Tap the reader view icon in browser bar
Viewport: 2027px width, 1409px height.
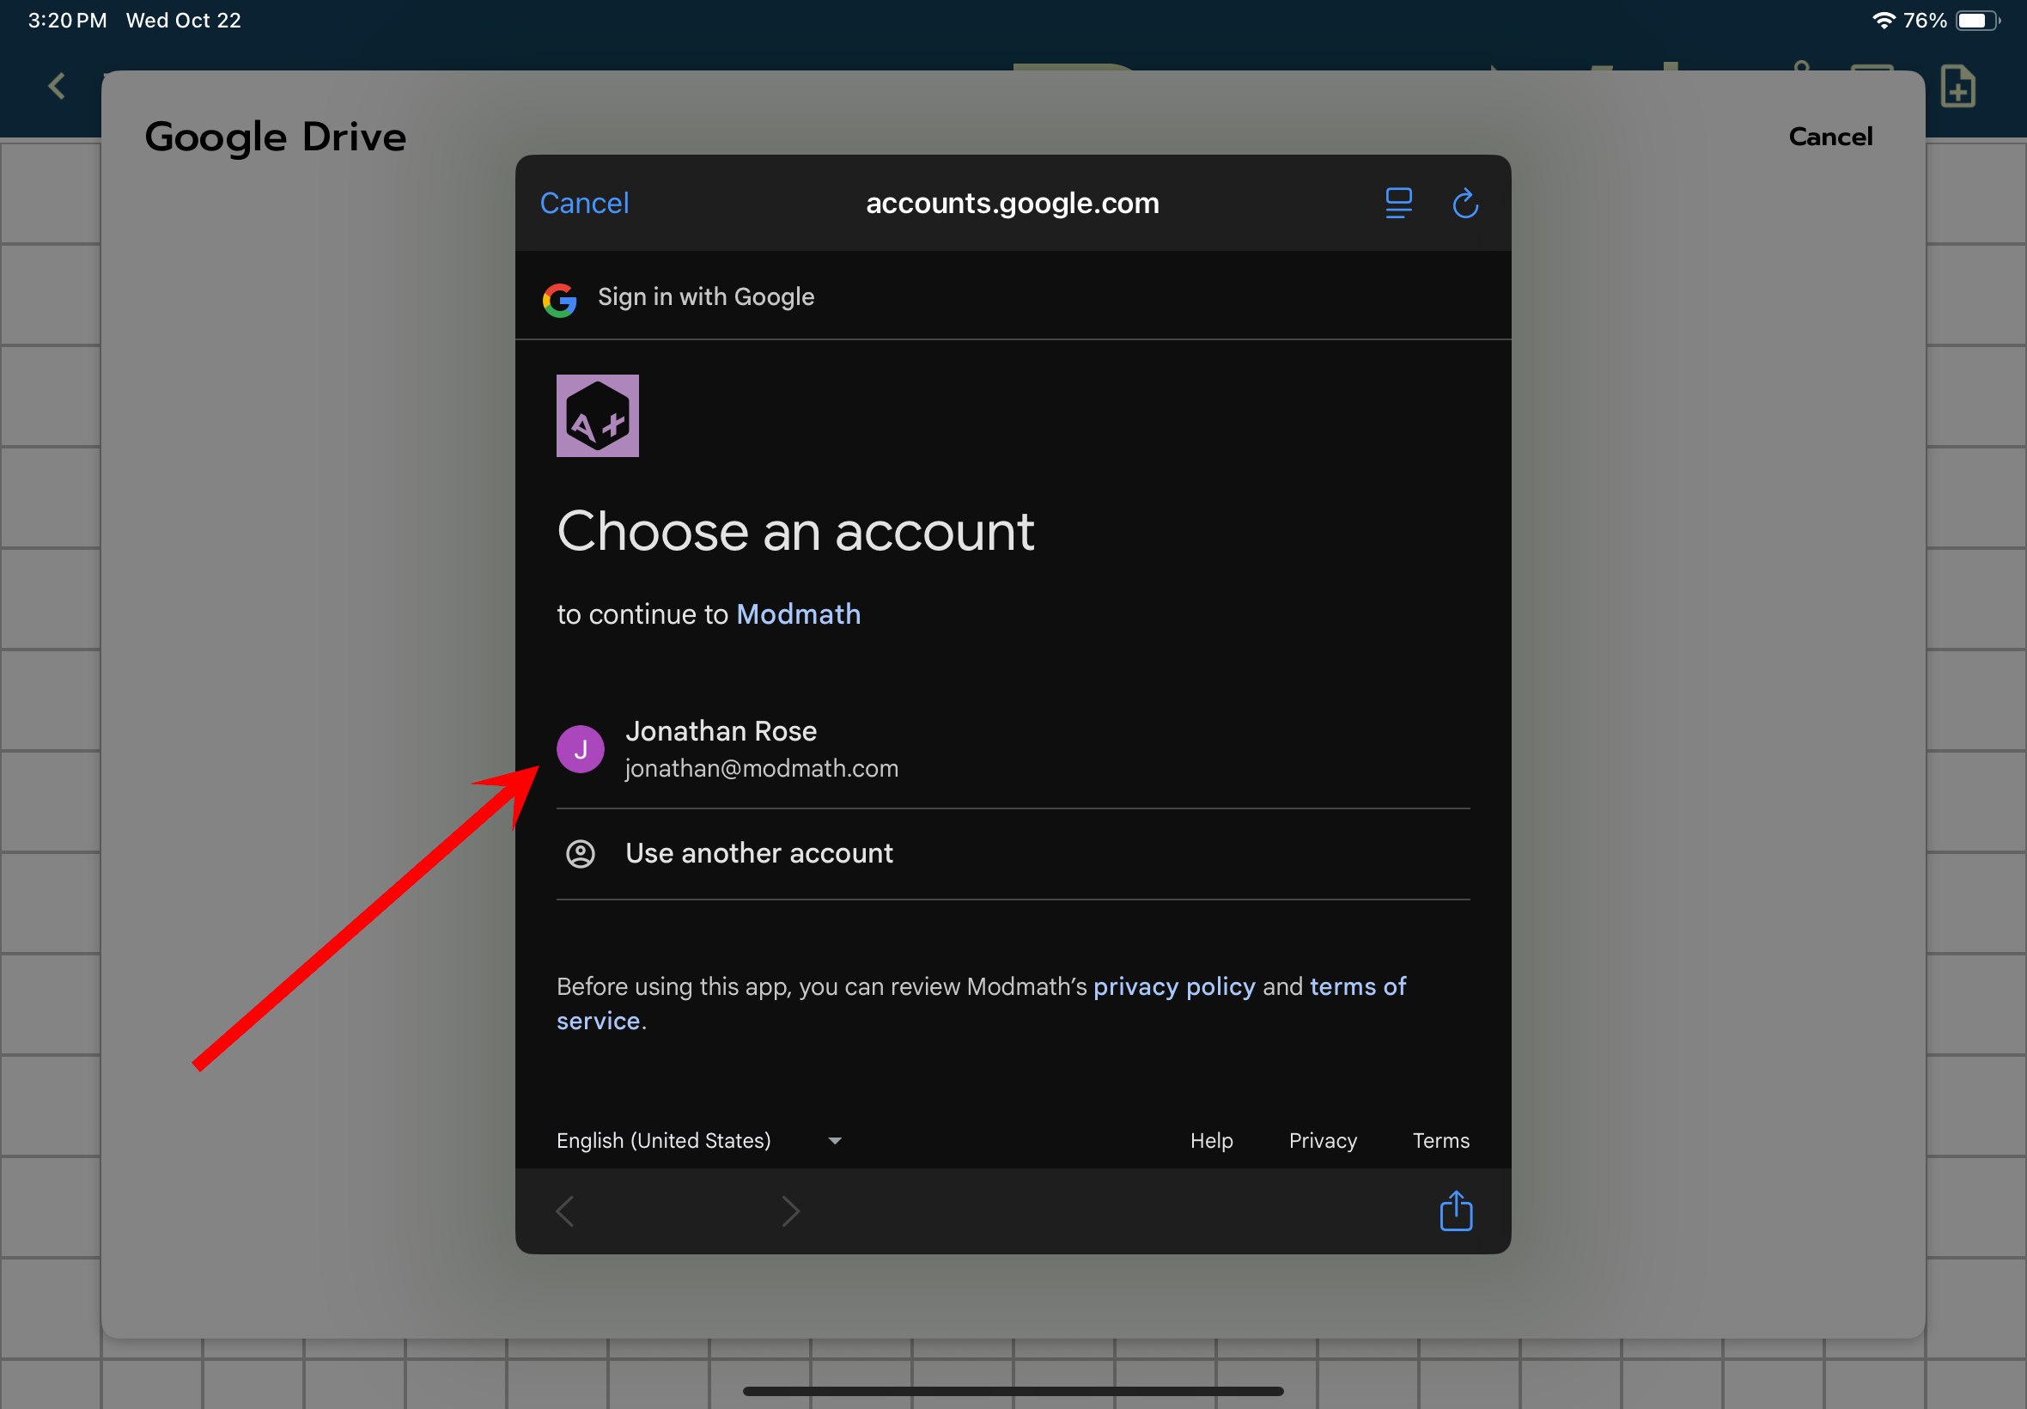(1397, 203)
